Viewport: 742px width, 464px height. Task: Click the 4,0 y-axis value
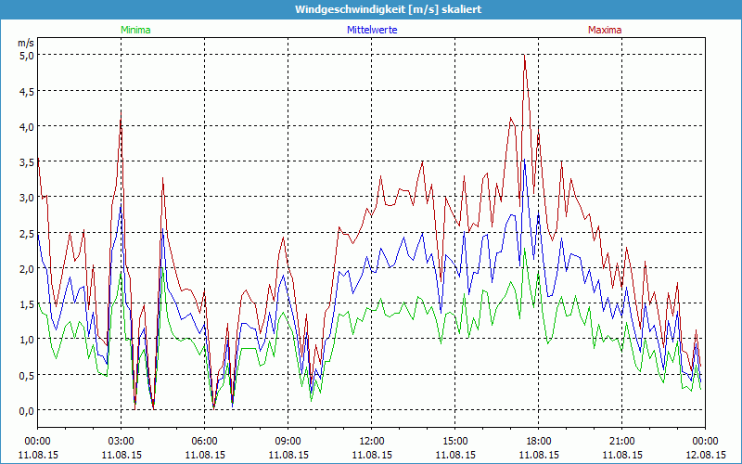(26, 126)
